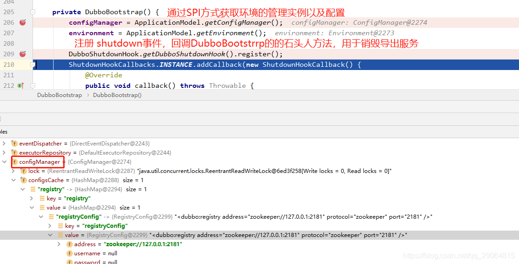Click inline hint configManager: ConfigManager@2274
Screen dimensions: 519x264
pos(359,22)
